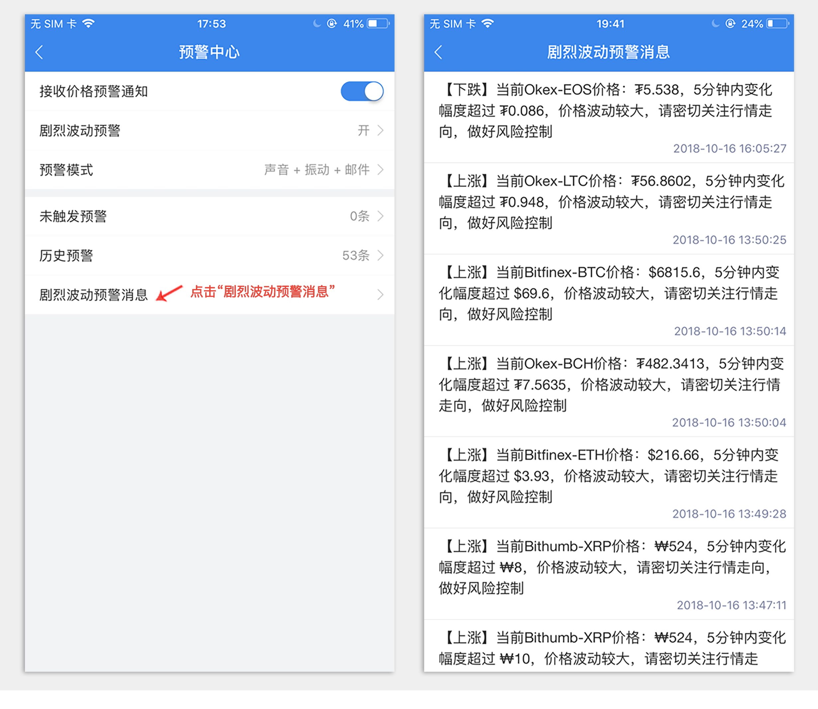The image size is (818, 709).
Task: Click the 53条 count value
Action: (x=356, y=255)
